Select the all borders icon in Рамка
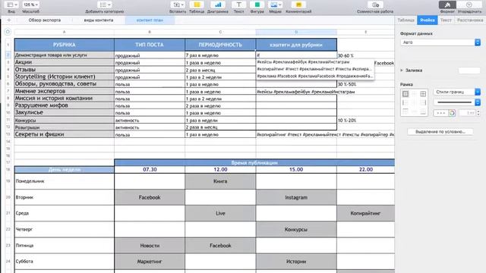The height and width of the screenshot is (273, 486). pyautogui.click(x=423, y=94)
